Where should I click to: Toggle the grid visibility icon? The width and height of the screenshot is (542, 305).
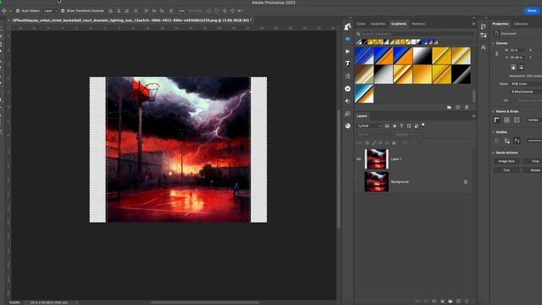click(x=506, y=120)
